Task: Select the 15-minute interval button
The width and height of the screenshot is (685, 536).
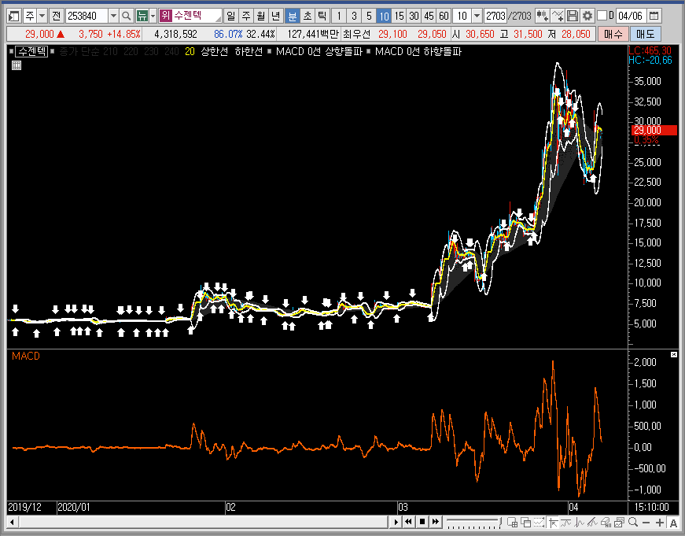Action: click(399, 17)
